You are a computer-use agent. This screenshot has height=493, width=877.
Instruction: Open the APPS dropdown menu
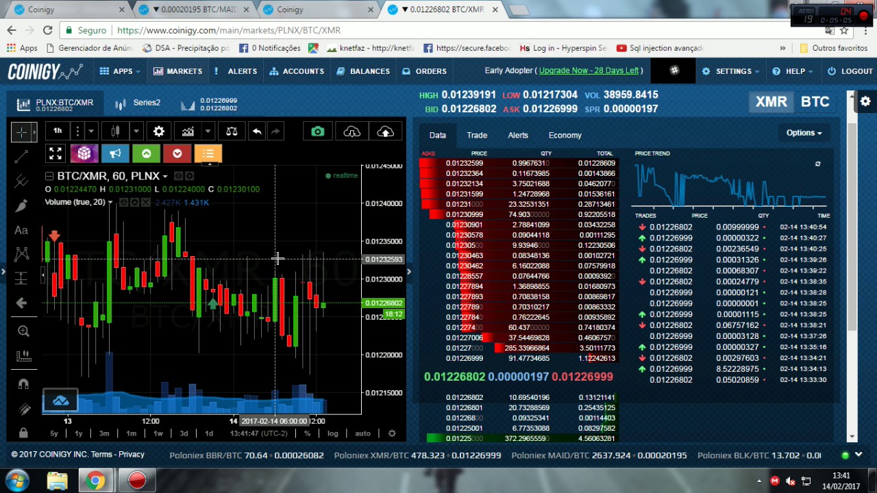(x=119, y=71)
